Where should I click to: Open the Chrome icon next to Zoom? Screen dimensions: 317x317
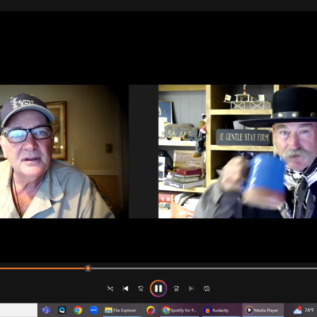tap(78, 310)
